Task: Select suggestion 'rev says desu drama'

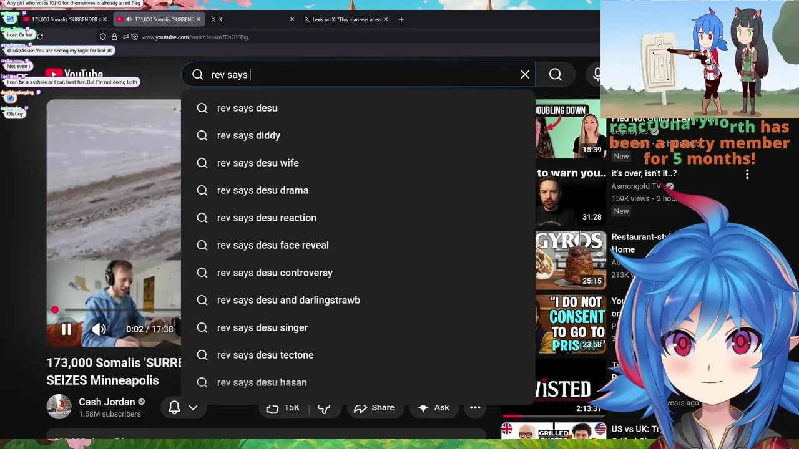Action: click(x=358, y=190)
